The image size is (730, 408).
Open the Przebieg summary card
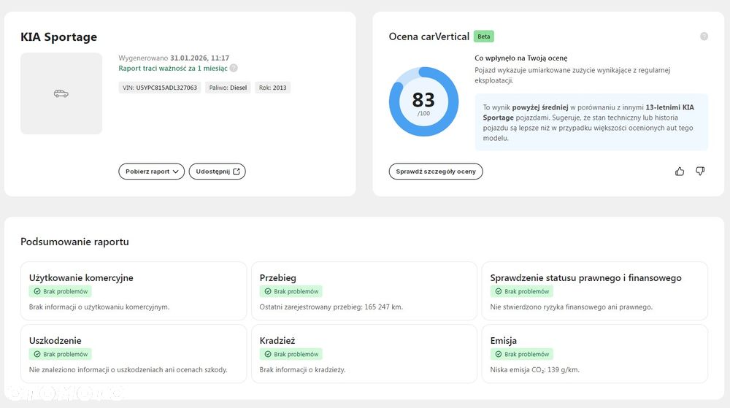click(364, 290)
